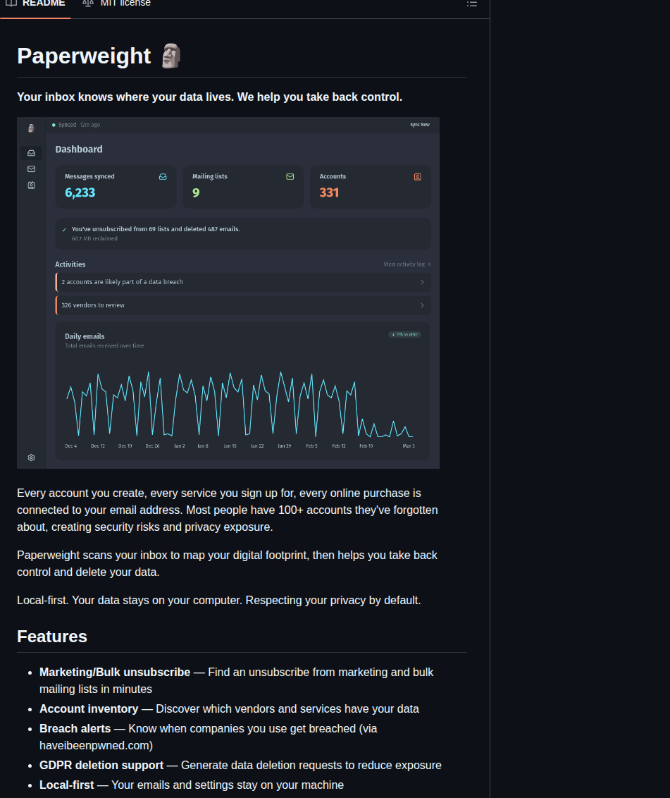Select the envelope icon in screenshot sidebar

click(31, 169)
